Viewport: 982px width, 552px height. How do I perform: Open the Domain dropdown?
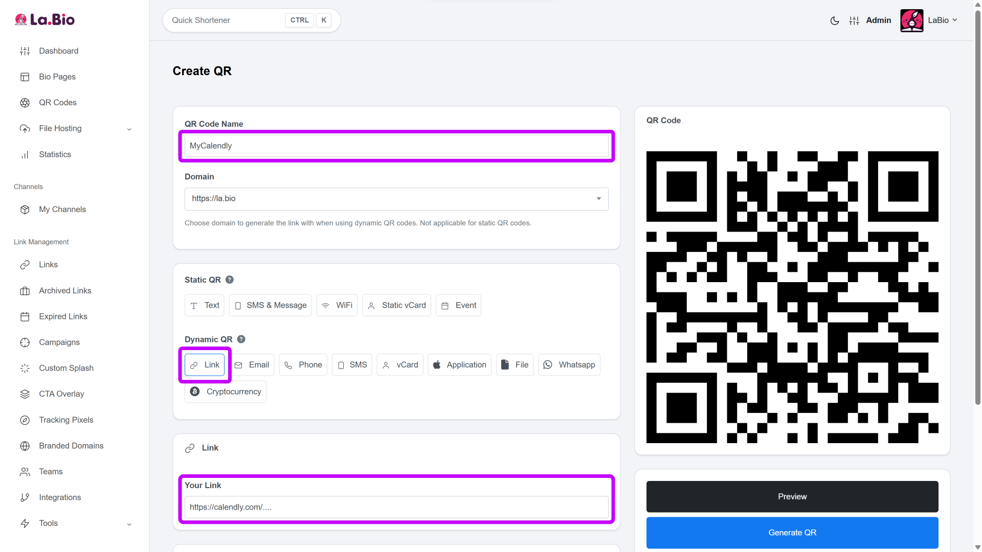pyautogui.click(x=396, y=199)
